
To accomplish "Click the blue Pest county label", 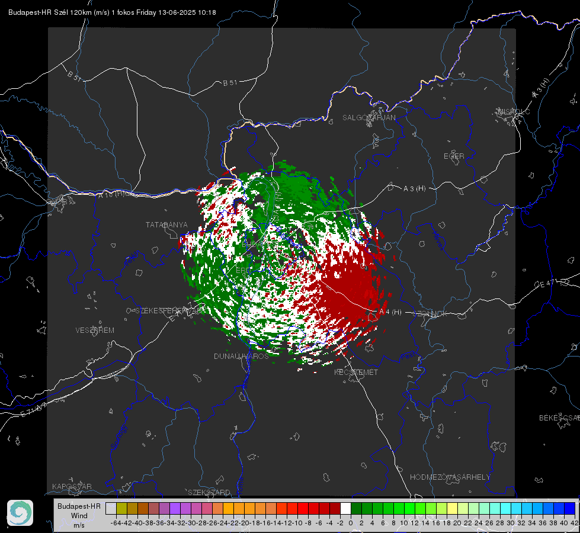I will point(408,357).
